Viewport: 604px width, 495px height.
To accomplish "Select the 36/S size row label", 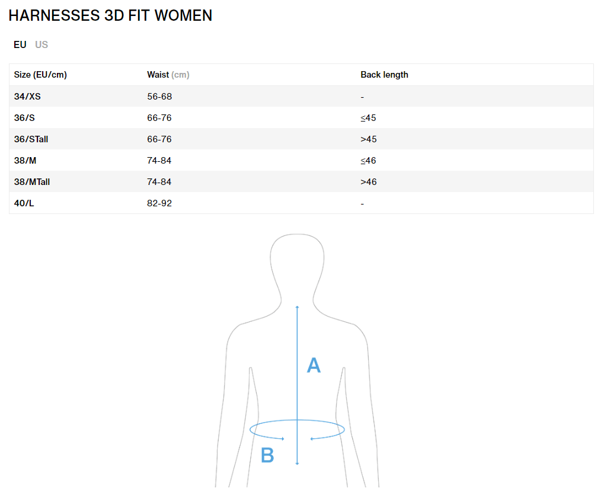I will coord(24,118).
